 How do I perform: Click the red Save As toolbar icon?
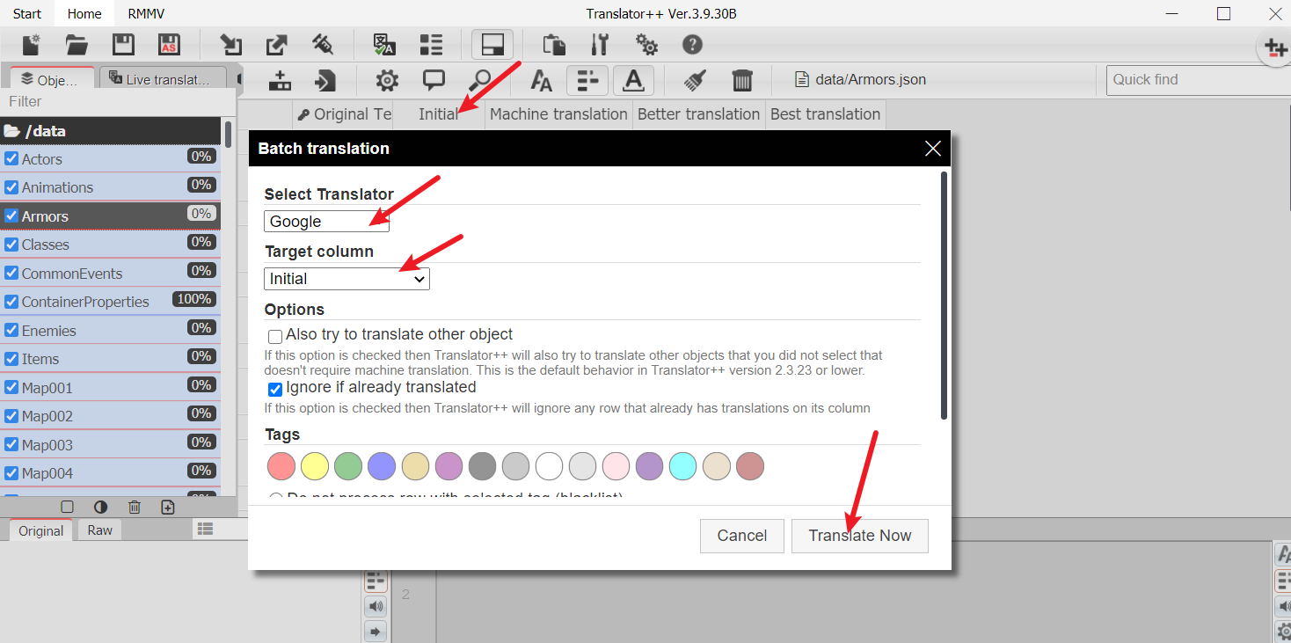pyautogui.click(x=169, y=44)
